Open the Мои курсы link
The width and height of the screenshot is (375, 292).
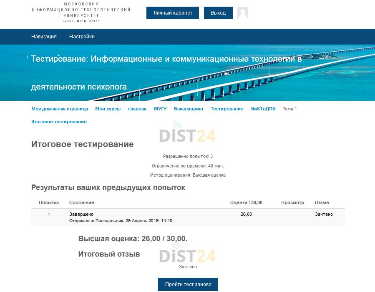pos(108,109)
